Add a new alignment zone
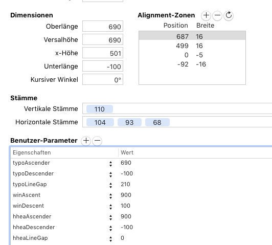 tap(206, 15)
